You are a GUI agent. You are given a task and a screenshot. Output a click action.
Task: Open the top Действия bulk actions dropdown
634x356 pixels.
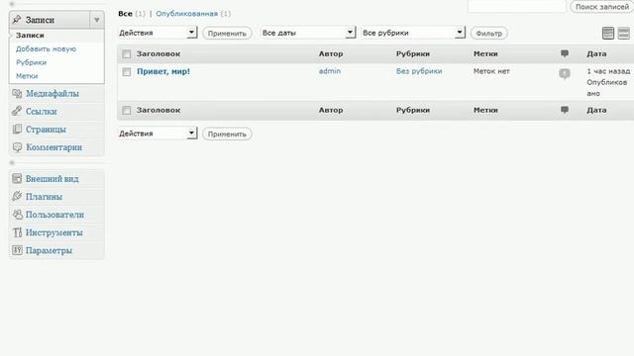[x=158, y=33]
